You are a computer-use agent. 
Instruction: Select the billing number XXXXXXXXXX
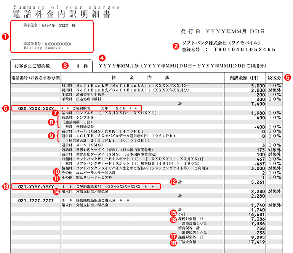[x=58, y=44]
